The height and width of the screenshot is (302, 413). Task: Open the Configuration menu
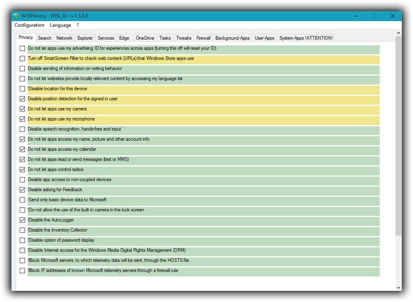click(x=29, y=25)
